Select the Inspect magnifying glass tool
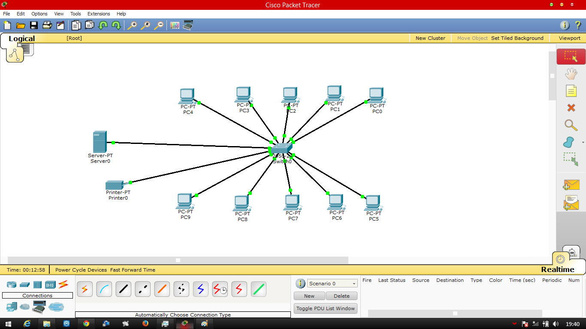Screen dimensions: 586x329 [571, 126]
